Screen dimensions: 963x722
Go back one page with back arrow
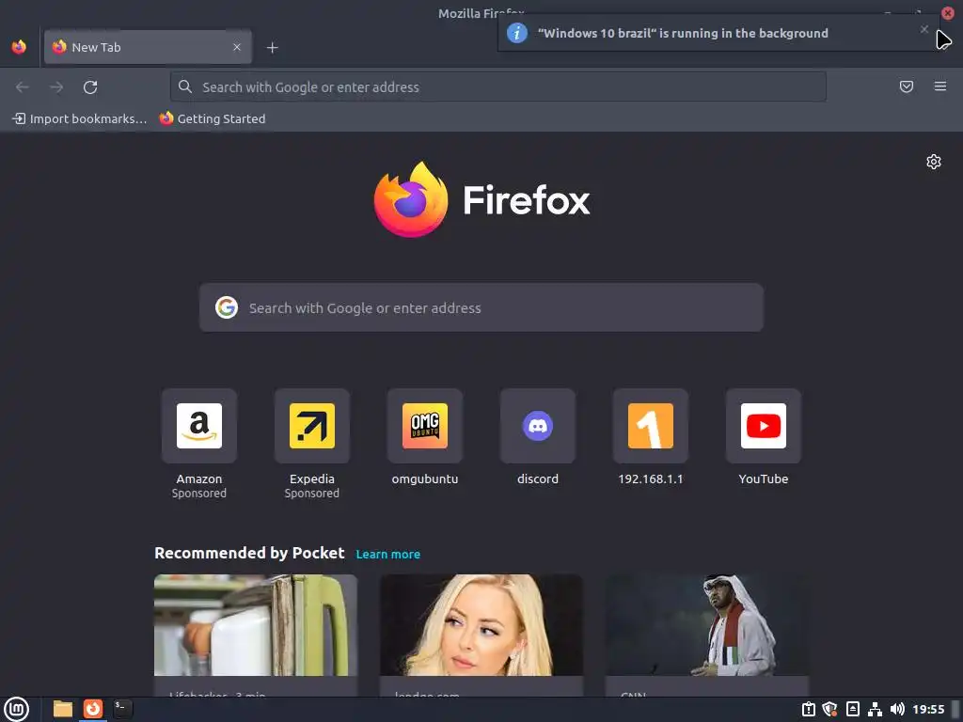[23, 87]
